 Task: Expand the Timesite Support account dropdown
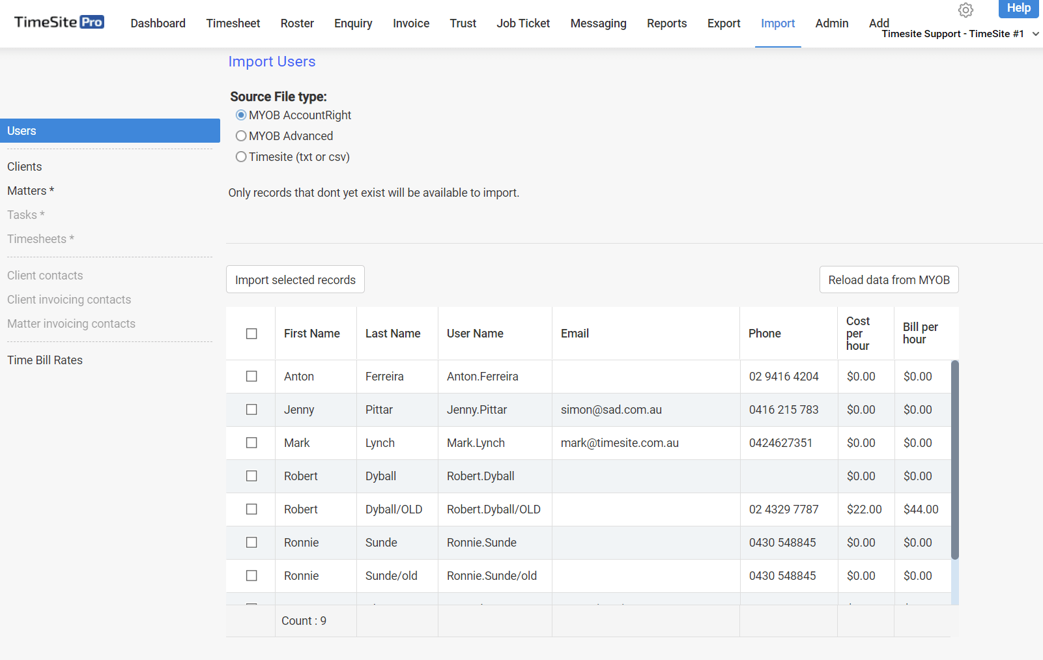pyautogui.click(x=960, y=34)
